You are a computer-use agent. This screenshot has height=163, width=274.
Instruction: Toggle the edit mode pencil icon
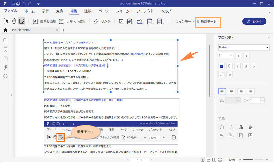[x=22, y=21]
